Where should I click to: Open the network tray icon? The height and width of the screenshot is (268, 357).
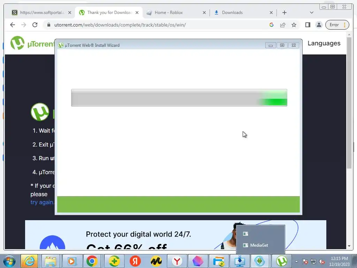point(313,261)
